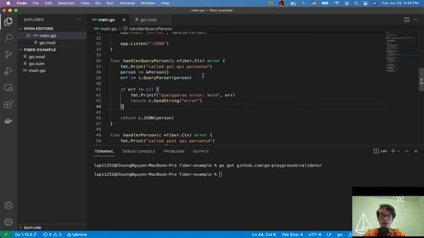Viewport: 424px width, 238px height.
Task: Click the code minimap overview
Action: (401, 53)
